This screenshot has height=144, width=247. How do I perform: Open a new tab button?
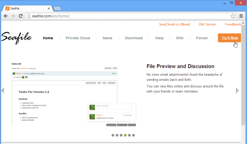click(x=57, y=9)
